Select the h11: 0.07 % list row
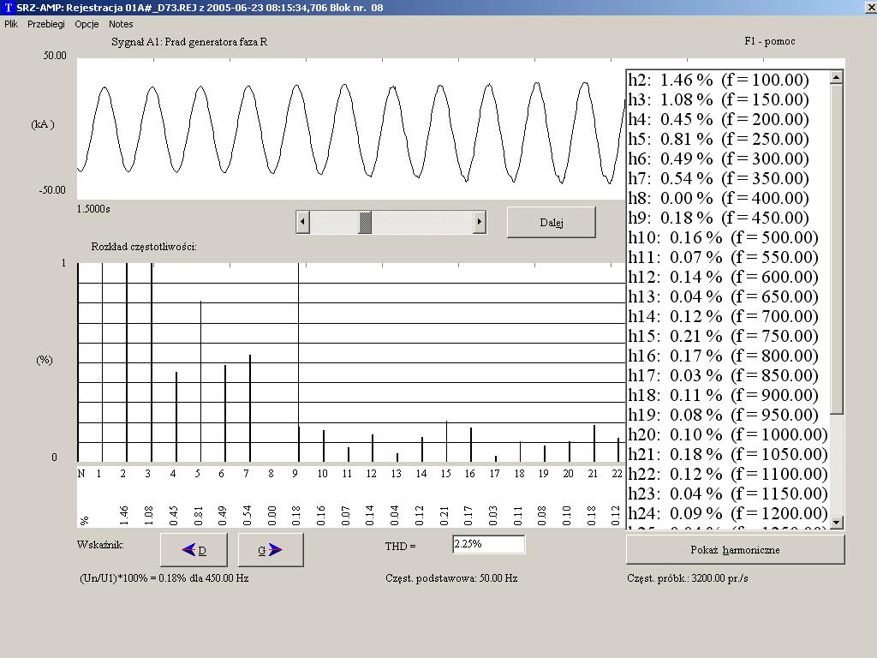Viewport: 877px width, 658px height. click(728, 257)
